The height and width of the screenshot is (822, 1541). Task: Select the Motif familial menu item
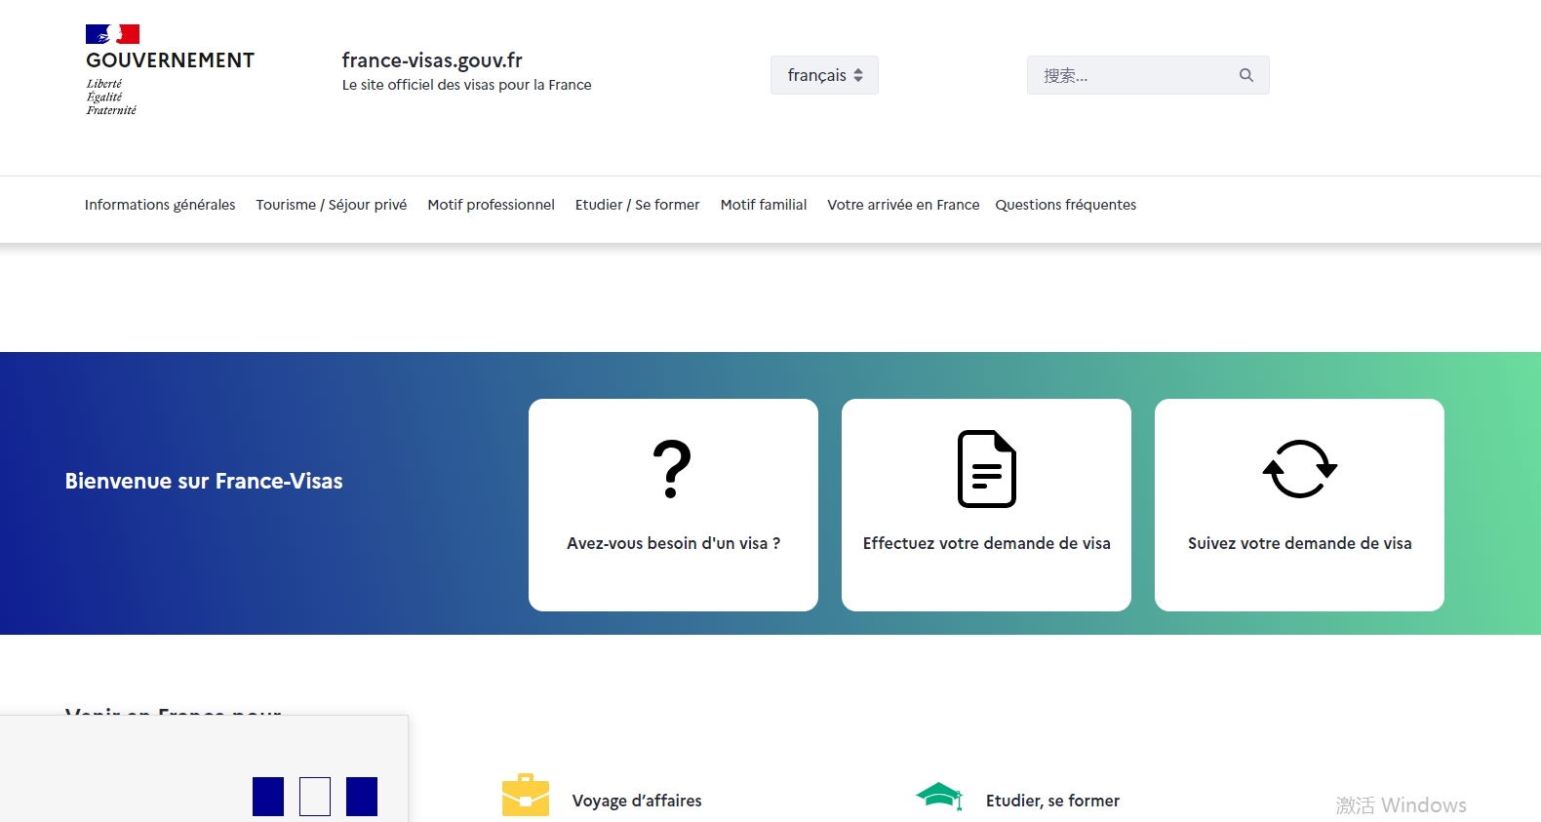point(764,205)
